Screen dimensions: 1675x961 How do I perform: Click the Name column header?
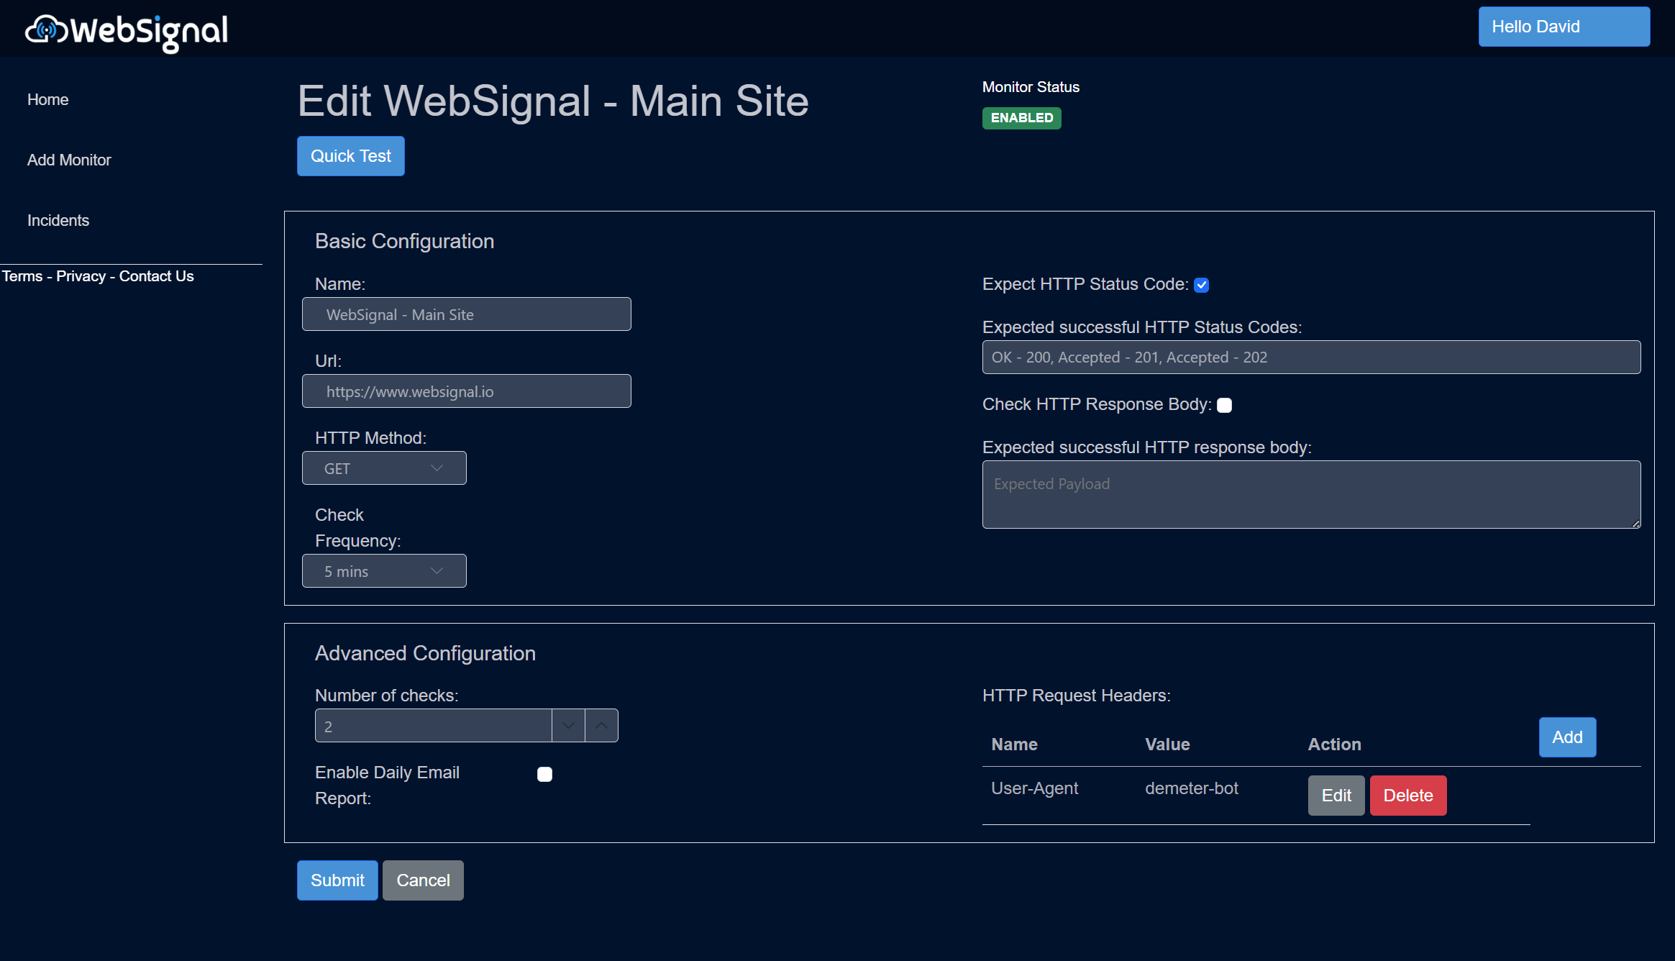(x=1014, y=744)
